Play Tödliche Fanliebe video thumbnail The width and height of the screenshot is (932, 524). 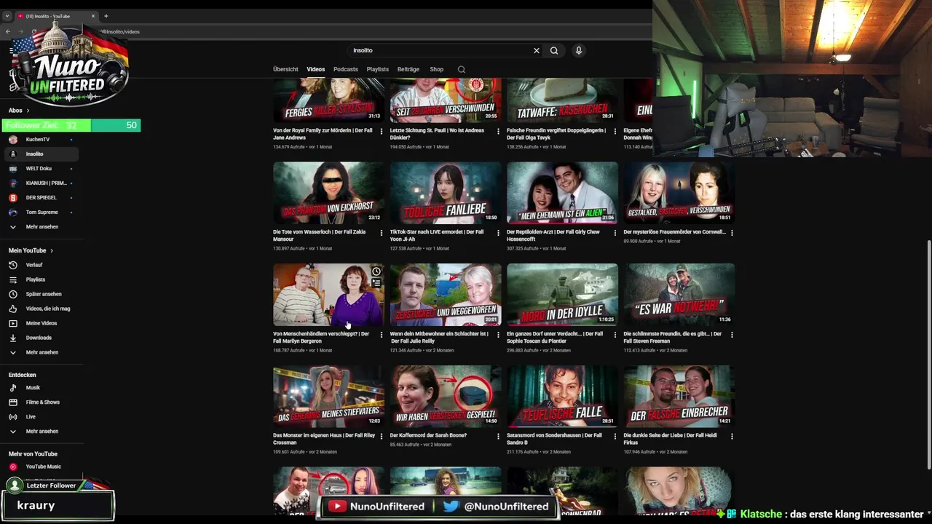tap(446, 193)
